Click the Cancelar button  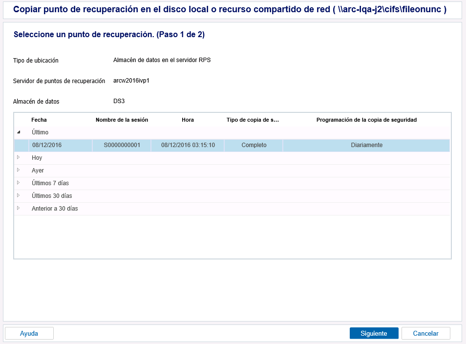[425, 333]
